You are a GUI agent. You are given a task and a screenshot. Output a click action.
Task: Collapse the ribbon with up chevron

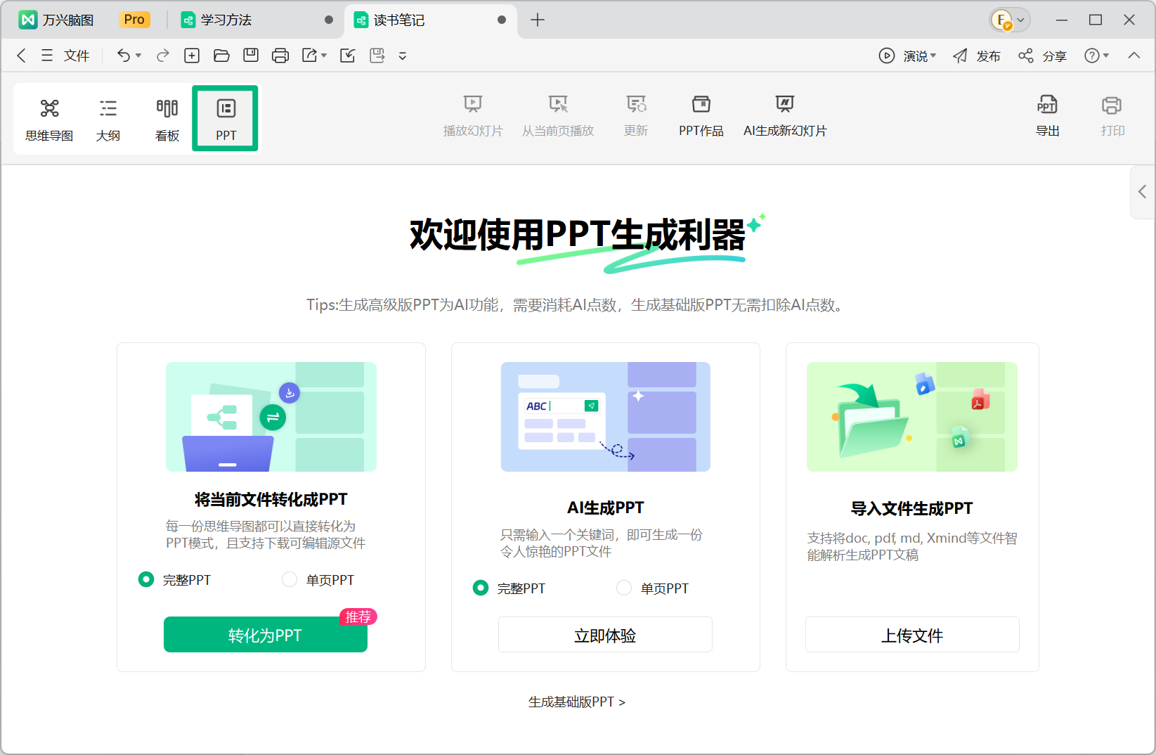[1134, 56]
